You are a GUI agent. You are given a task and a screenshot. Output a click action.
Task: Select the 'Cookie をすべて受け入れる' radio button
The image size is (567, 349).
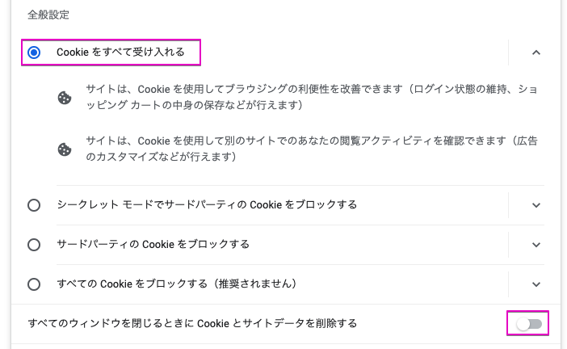[x=34, y=53]
